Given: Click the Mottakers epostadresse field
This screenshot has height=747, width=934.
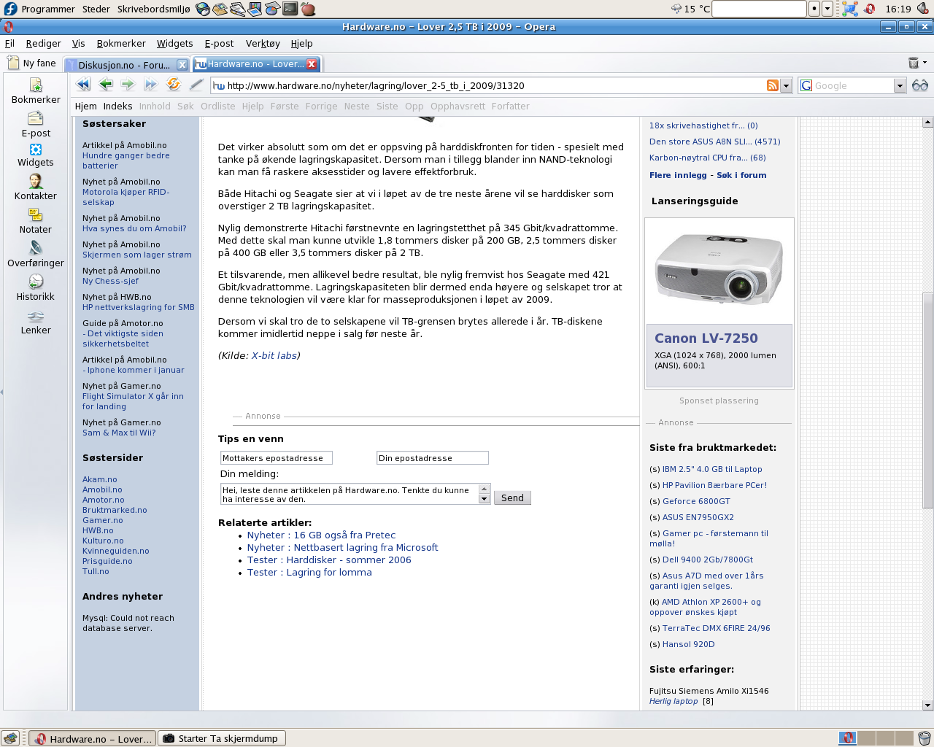Looking at the screenshot, I should pyautogui.click(x=277, y=458).
